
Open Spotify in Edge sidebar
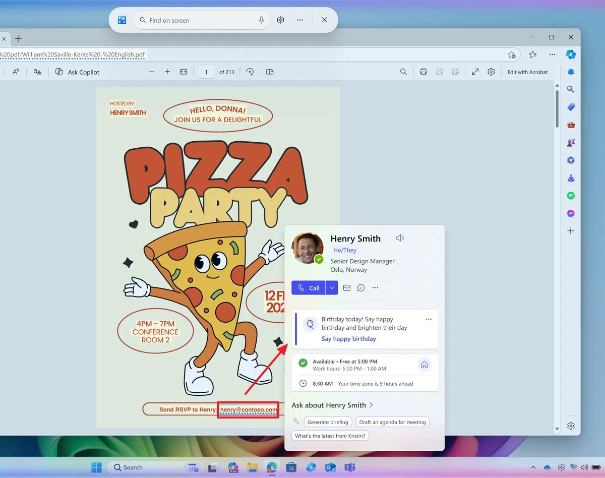tap(571, 196)
